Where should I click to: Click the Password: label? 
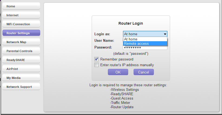(103, 47)
